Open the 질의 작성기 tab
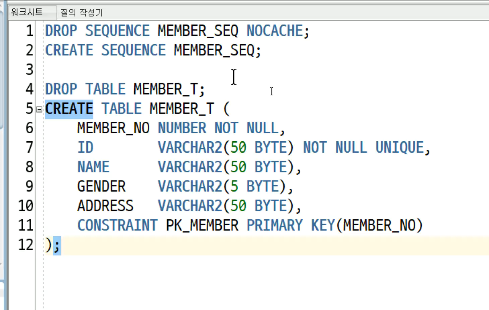Viewport: 489px width, 310px height. (x=81, y=13)
